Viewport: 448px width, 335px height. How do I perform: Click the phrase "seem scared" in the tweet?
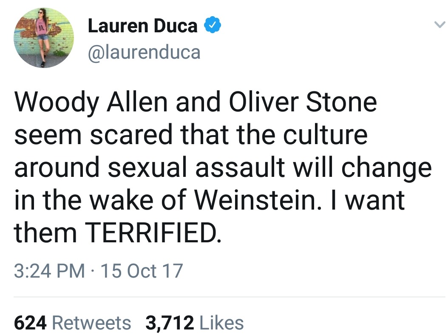coord(93,135)
